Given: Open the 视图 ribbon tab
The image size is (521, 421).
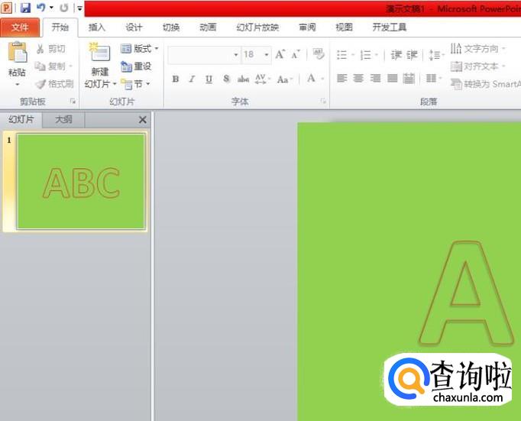Looking at the screenshot, I should (x=344, y=28).
